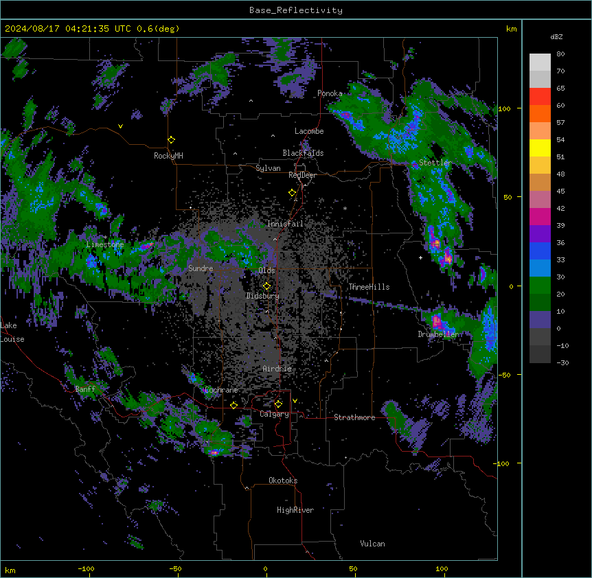Select the lightest gray 70-80 dBZ swatch
The height and width of the screenshot is (578, 592).
(x=540, y=62)
